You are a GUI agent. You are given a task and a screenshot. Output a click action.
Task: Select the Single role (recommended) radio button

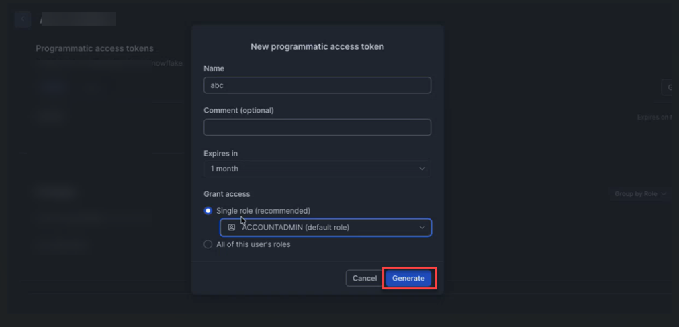[208, 211]
